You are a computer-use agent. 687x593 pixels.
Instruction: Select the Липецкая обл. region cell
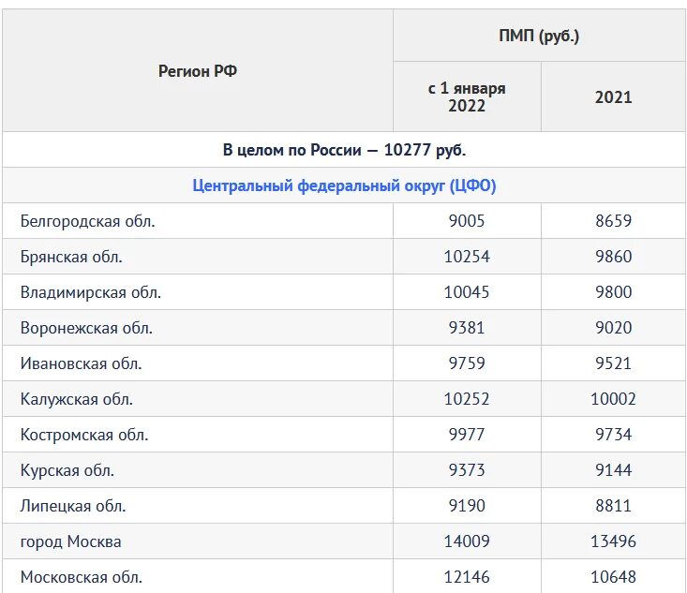[198, 505]
